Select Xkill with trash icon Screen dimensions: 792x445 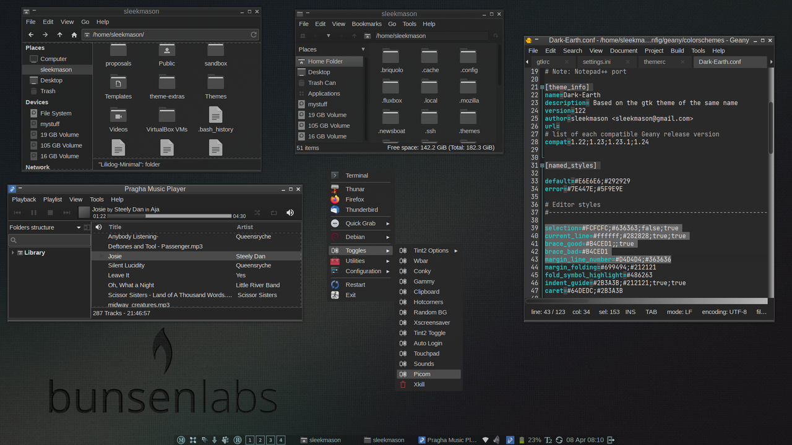(x=429, y=384)
